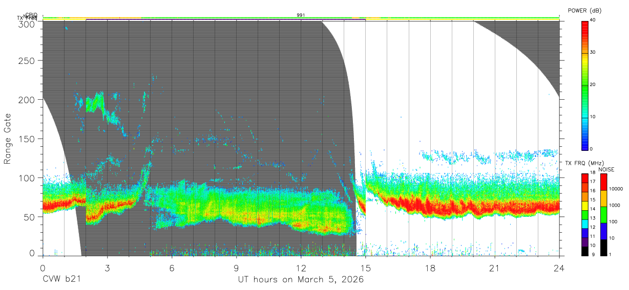629x290 pixels.
Task: Click the 300 tick on Range Gate axis
Action: coord(27,24)
